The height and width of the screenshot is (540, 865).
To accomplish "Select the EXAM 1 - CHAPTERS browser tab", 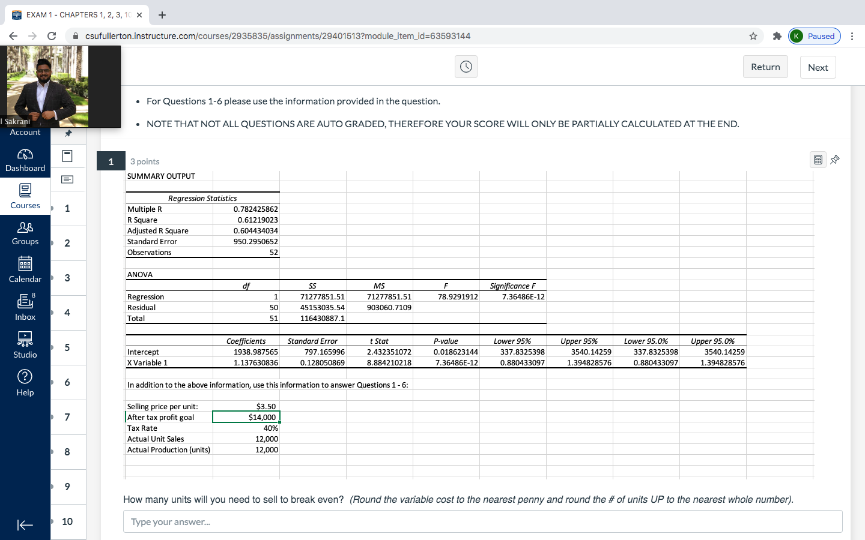I will coord(77,14).
